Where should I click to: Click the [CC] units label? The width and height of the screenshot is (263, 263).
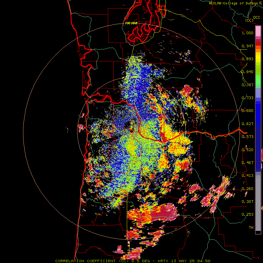[x=249, y=20]
